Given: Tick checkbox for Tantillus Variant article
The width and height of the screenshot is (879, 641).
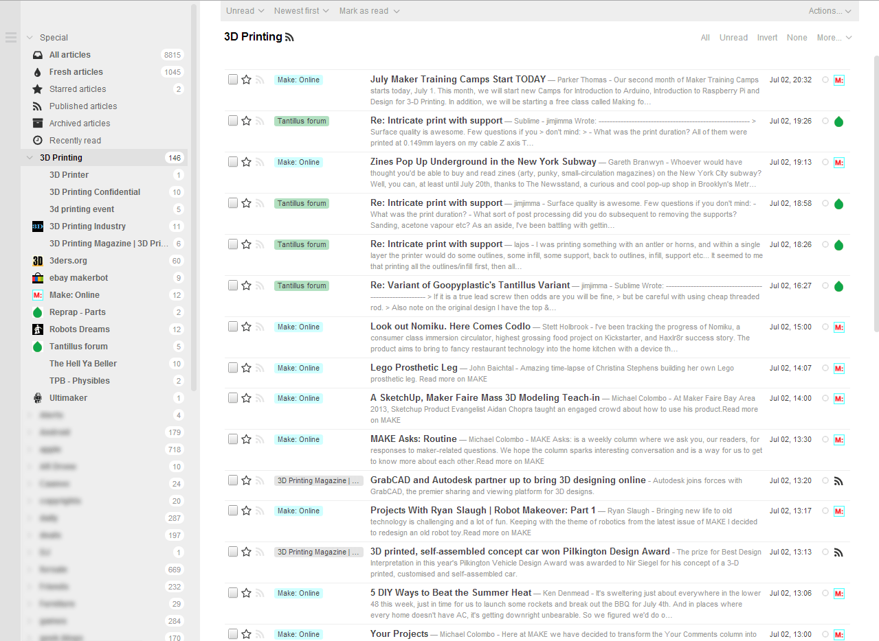Looking at the screenshot, I should (233, 285).
